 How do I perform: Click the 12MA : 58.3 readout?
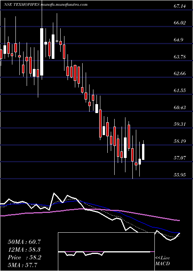(25, 250)
